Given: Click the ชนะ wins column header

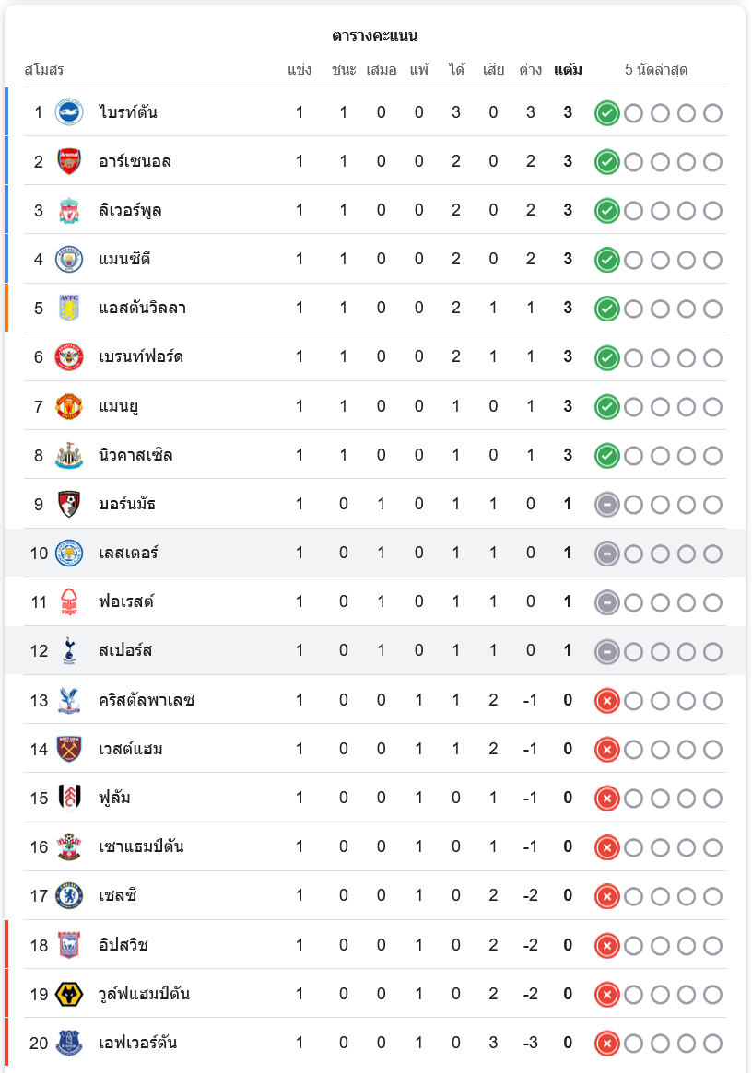Looking at the screenshot, I should [x=344, y=70].
